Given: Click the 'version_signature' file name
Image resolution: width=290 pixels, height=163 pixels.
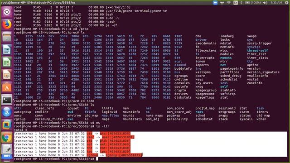Looking at the screenshot, I should pos(263,72).
